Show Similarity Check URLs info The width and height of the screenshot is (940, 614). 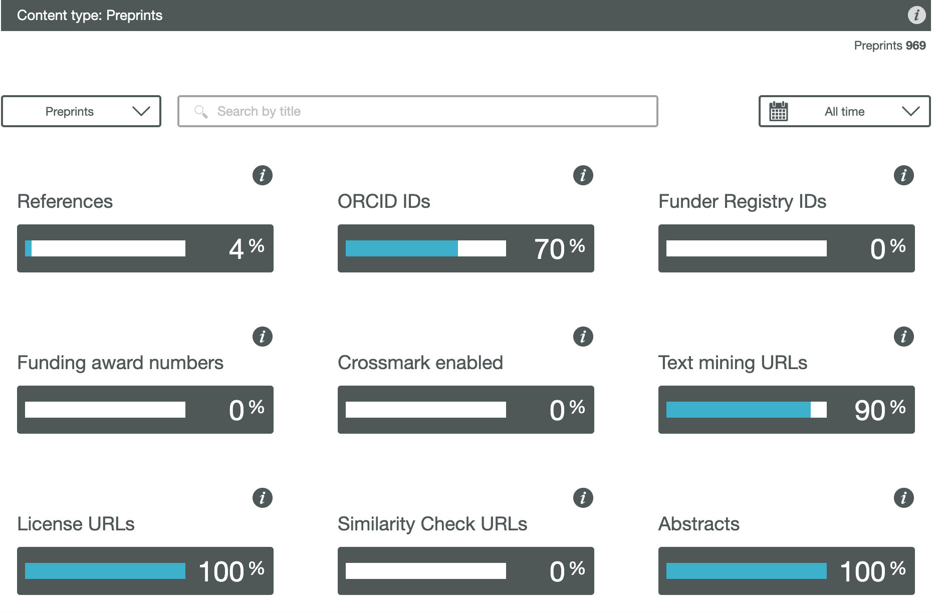pyautogui.click(x=583, y=498)
